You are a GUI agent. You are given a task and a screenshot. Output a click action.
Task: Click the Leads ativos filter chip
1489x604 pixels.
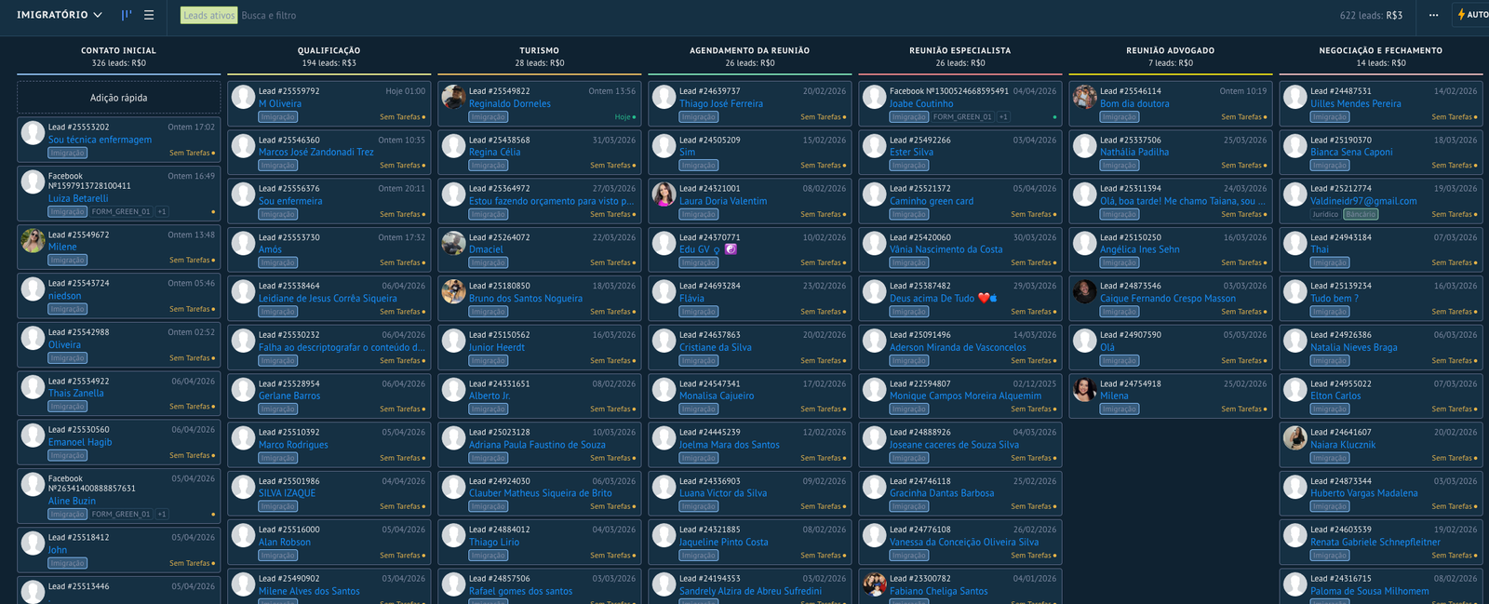[208, 16]
